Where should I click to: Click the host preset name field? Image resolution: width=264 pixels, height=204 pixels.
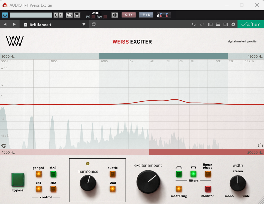[x=31, y=15]
